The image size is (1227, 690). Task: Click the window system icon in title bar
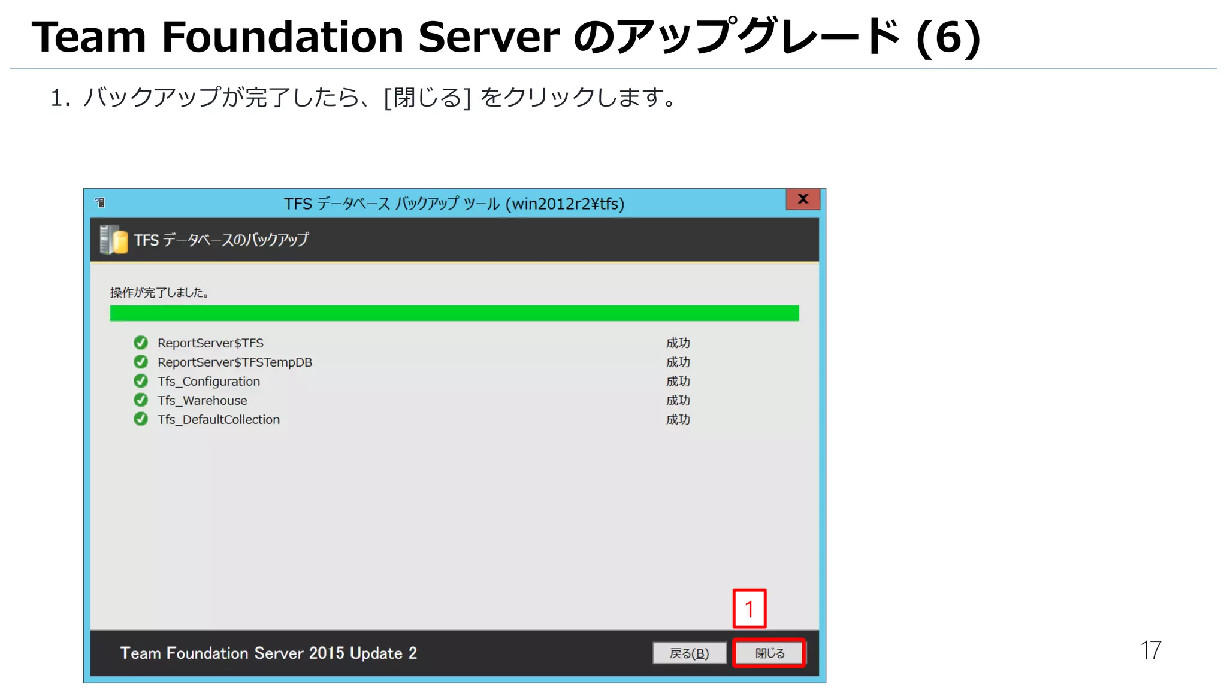[100, 203]
